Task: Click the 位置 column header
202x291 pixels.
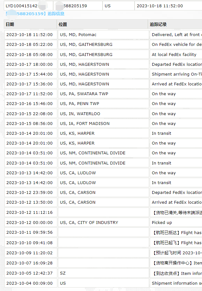Action: (x=63, y=24)
